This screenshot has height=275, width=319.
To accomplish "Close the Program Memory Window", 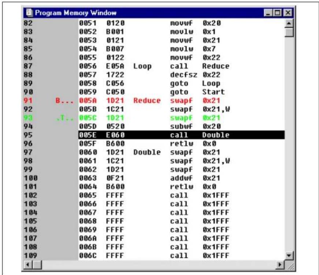I will pyautogui.click(x=288, y=13).
